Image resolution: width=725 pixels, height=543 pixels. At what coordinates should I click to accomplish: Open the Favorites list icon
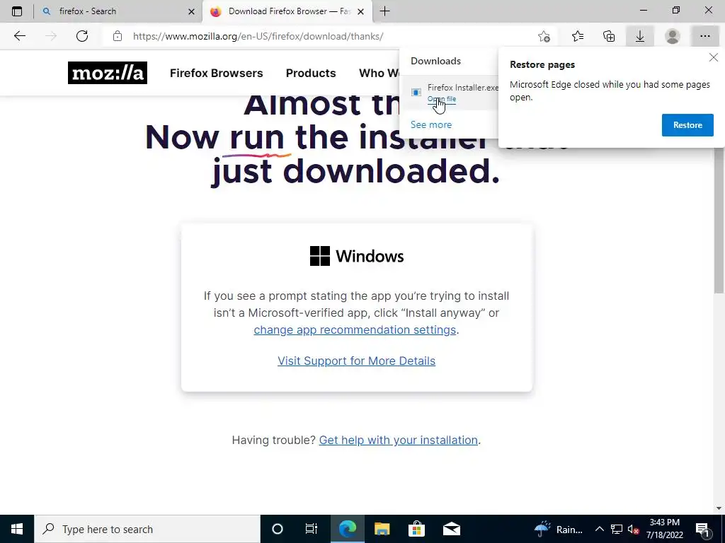coord(578,36)
